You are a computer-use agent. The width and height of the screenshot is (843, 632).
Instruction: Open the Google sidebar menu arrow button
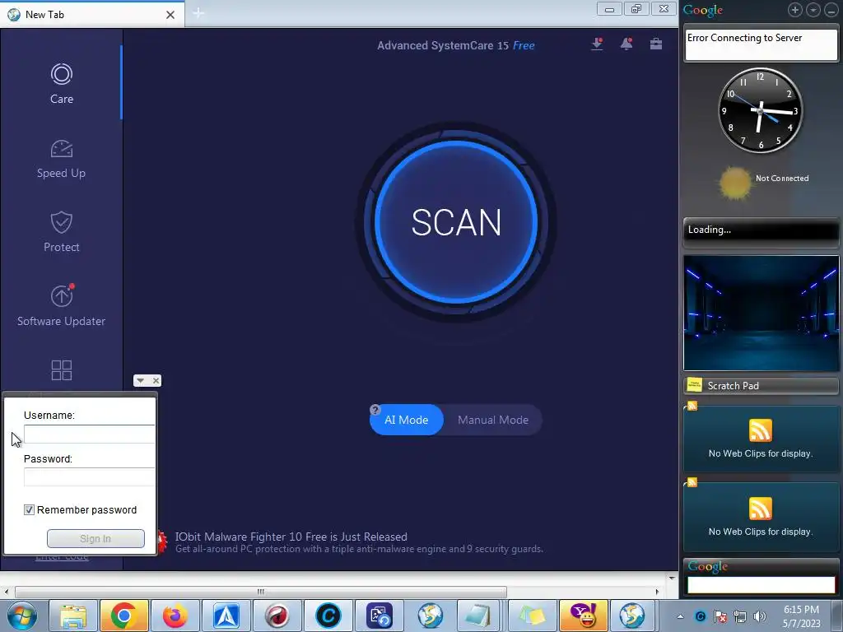coord(813,10)
